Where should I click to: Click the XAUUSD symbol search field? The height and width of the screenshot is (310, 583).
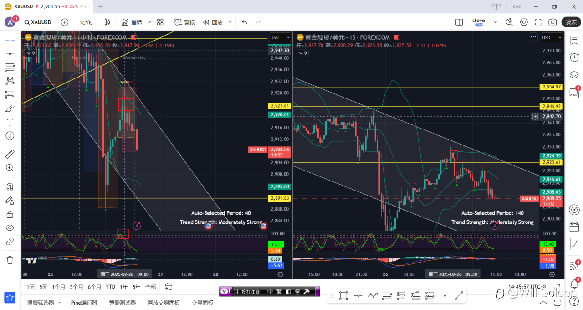pyautogui.click(x=38, y=22)
